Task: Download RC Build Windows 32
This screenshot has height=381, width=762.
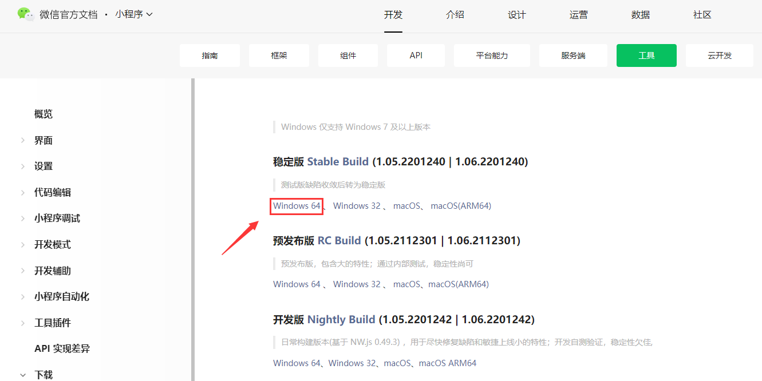Action: pyautogui.click(x=357, y=284)
